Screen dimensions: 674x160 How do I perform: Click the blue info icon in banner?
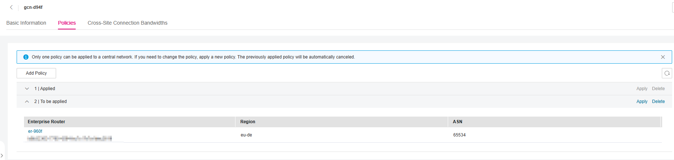pyautogui.click(x=26, y=57)
